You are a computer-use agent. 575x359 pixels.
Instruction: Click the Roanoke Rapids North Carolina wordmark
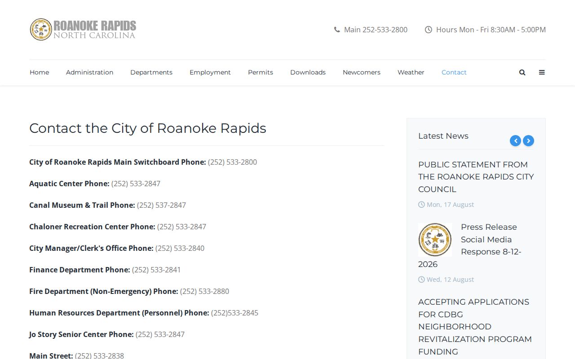coord(95,30)
